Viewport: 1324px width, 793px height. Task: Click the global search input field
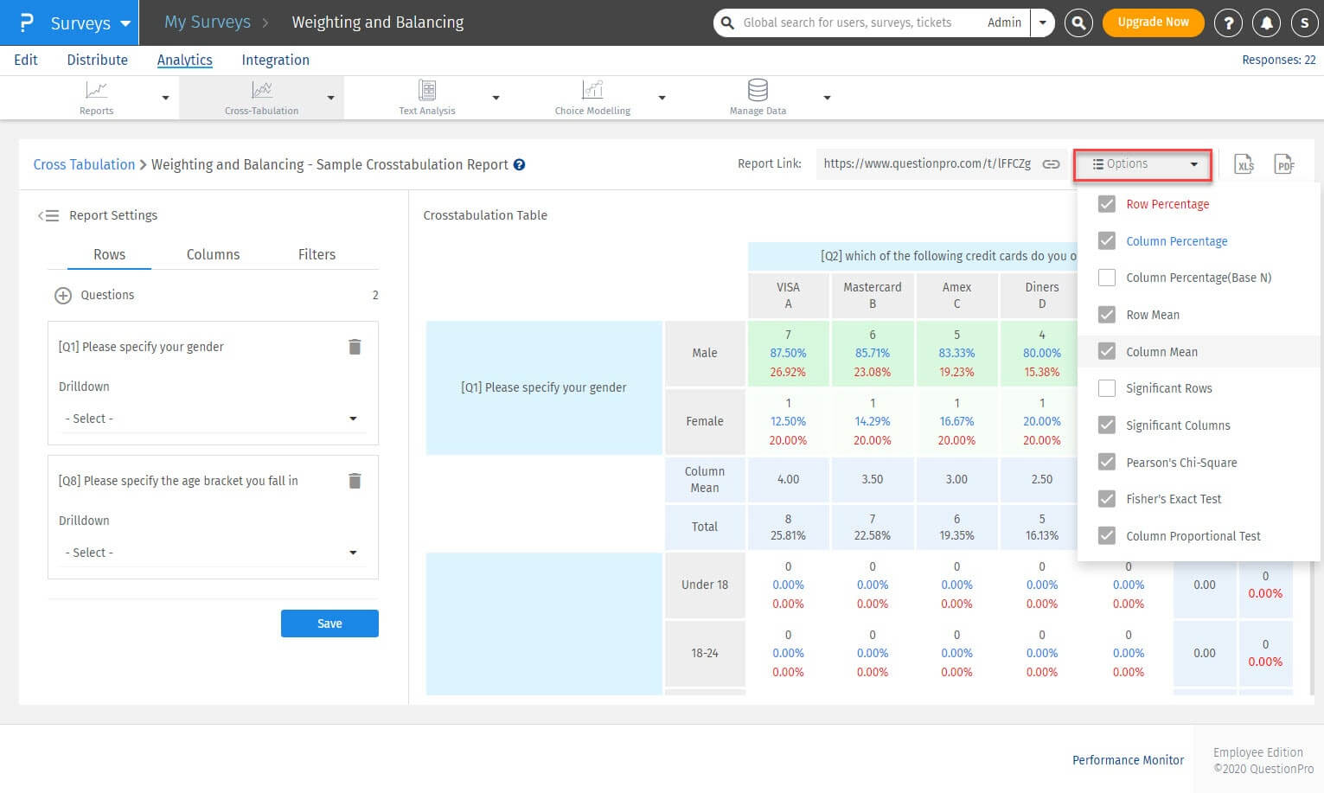coord(847,22)
